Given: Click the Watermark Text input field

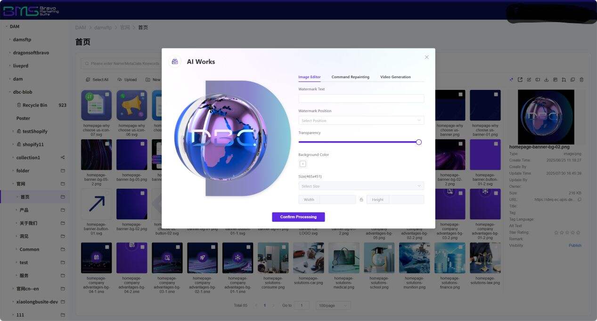Looking at the screenshot, I should point(361,98).
